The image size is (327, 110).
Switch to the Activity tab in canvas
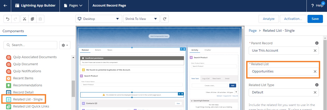pos(195,50)
